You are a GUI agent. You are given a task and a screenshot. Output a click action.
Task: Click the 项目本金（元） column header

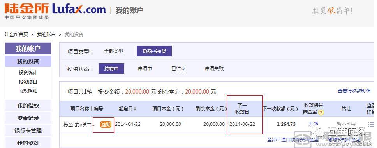[168, 109]
